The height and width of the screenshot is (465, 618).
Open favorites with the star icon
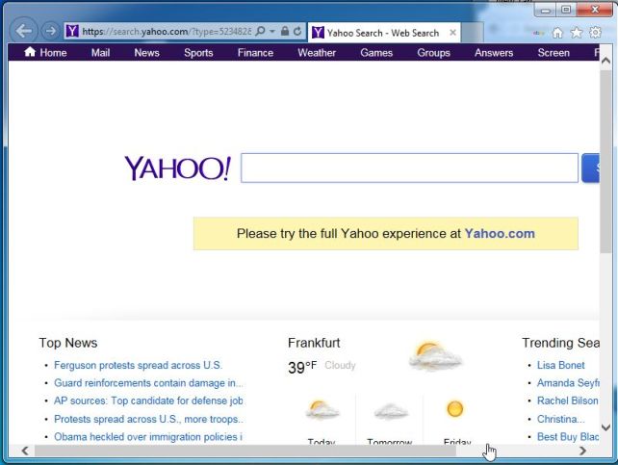pos(577,33)
